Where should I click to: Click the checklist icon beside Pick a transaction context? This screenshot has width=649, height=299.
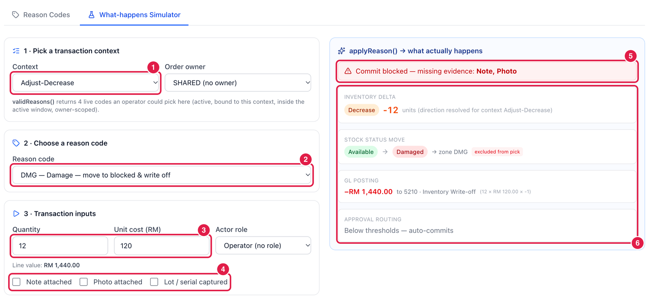pyautogui.click(x=16, y=51)
